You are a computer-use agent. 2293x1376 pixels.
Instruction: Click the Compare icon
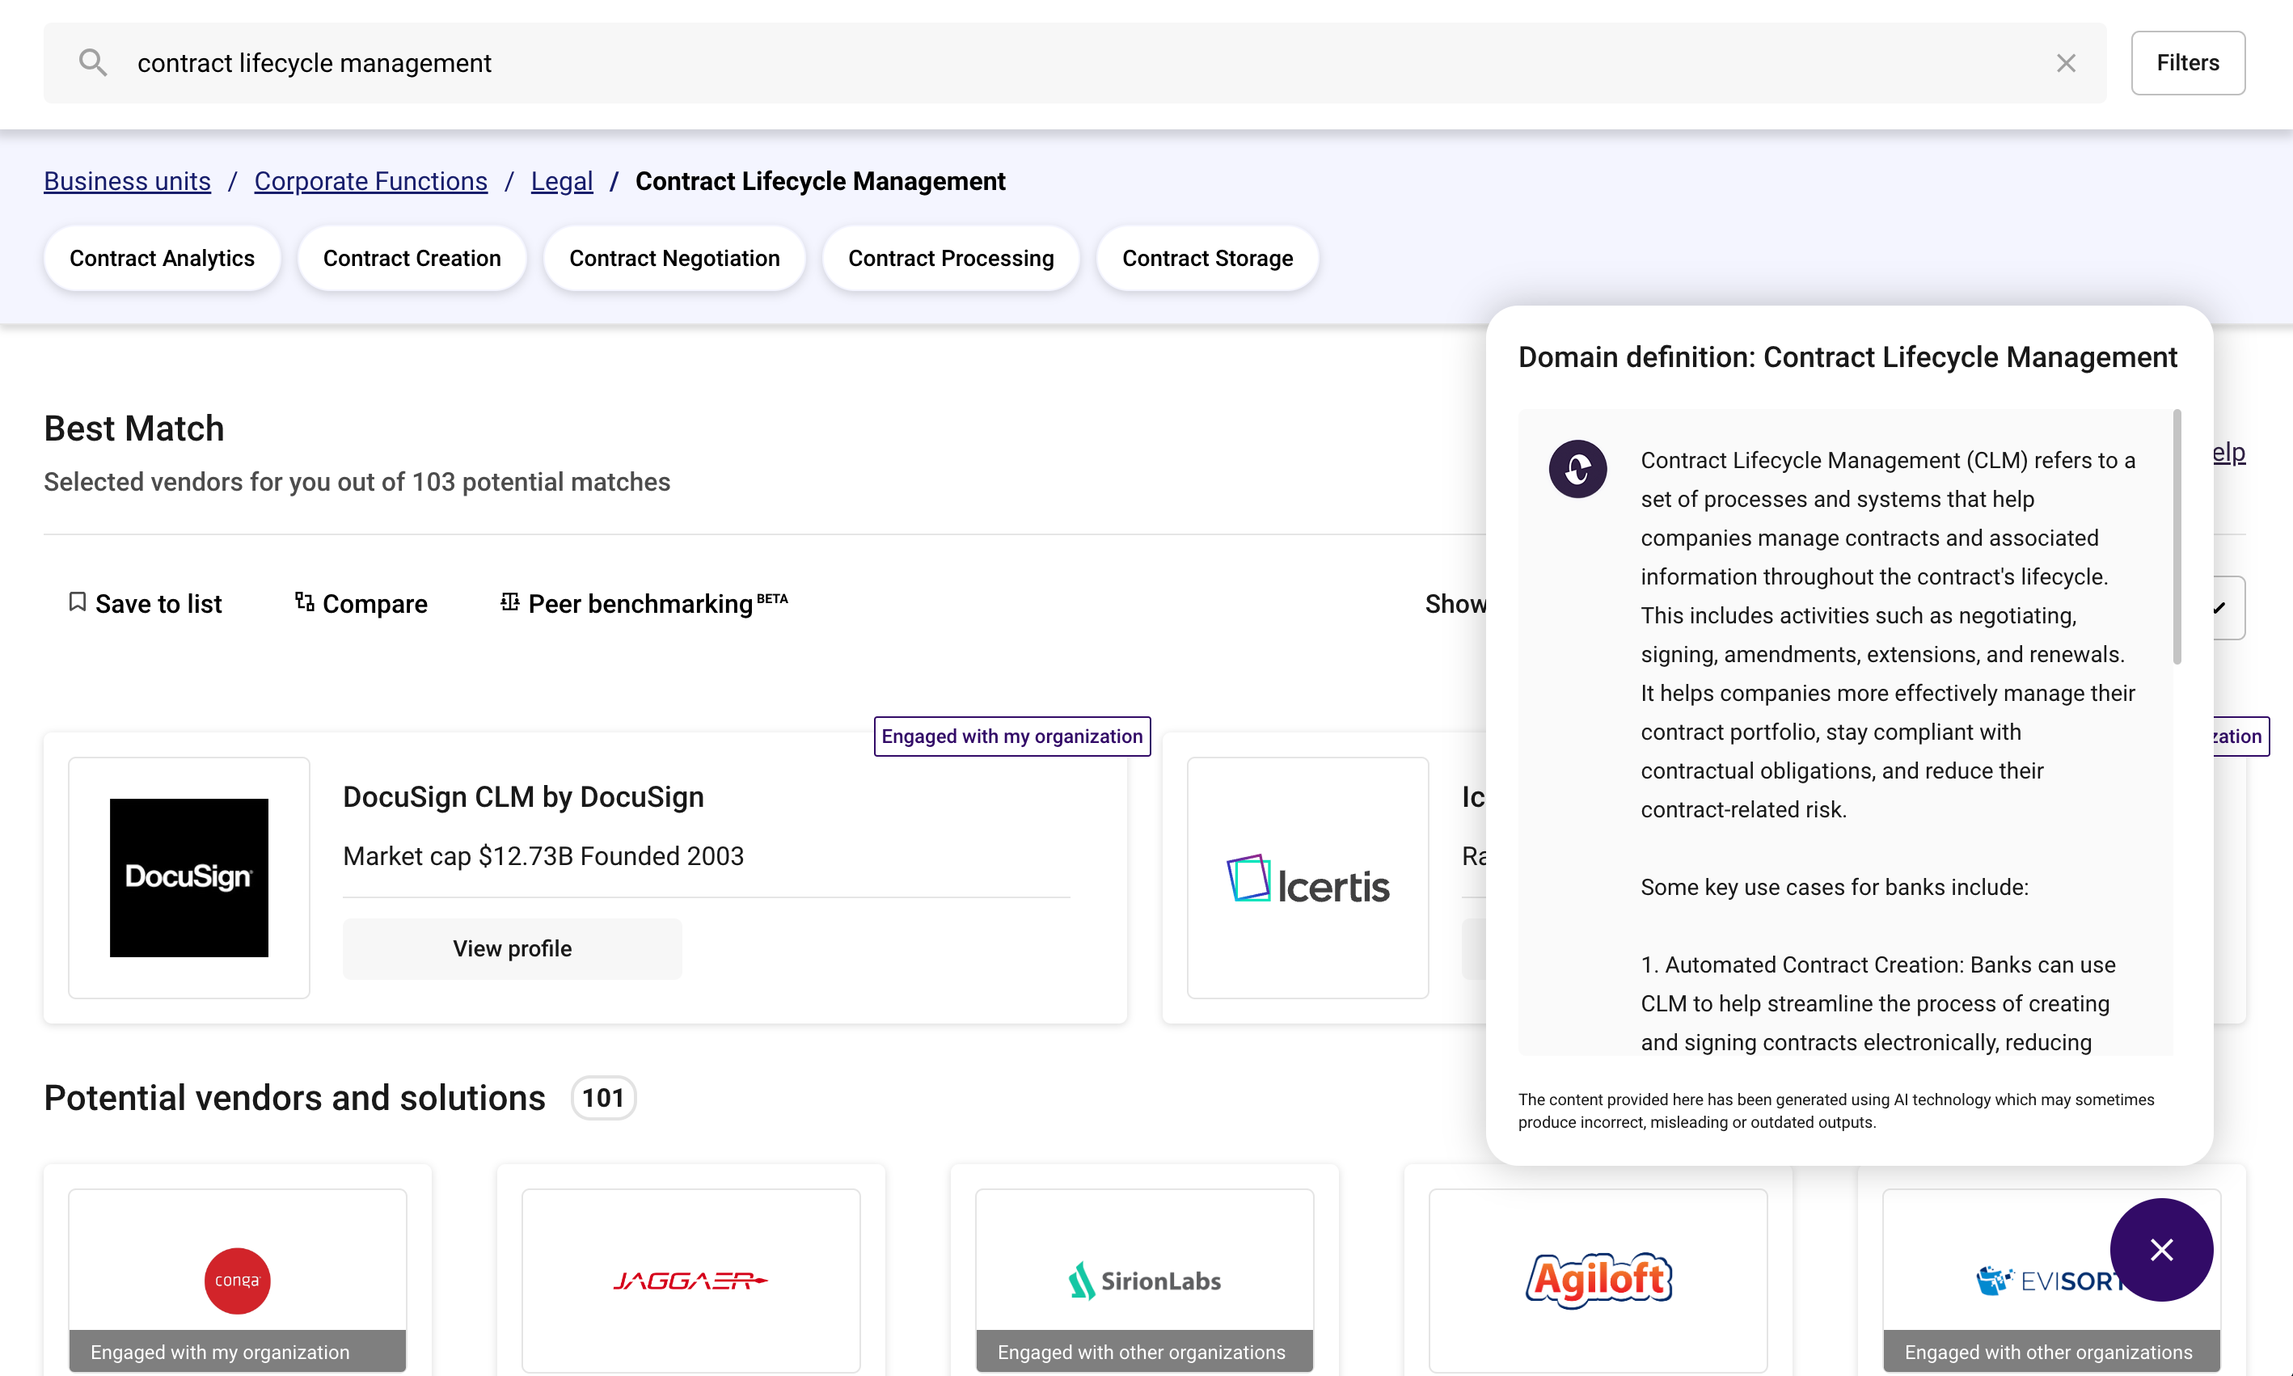[x=304, y=602]
